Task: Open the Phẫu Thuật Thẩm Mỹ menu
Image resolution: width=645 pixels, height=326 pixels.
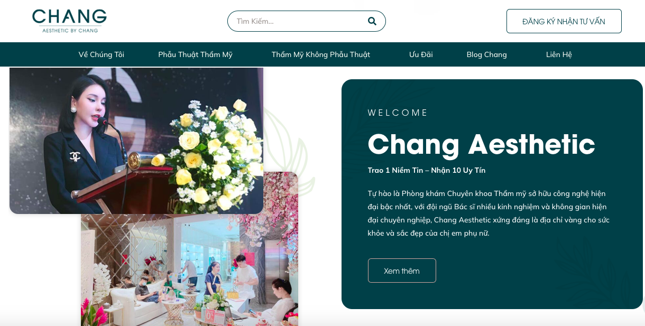Action: coord(196,54)
